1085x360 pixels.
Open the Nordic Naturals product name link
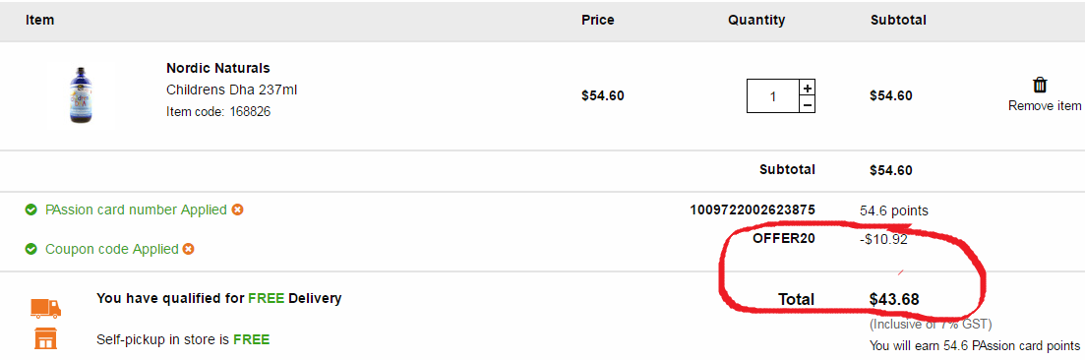click(x=218, y=68)
